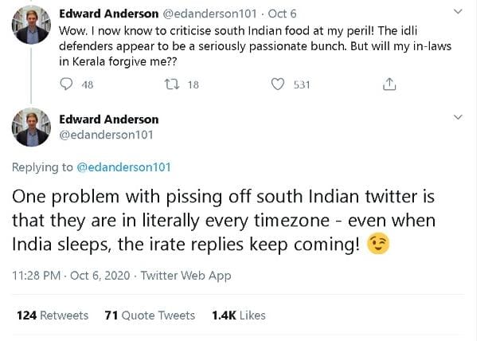The width and height of the screenshot is (492, 341).
Task: Show the 1.4K Likes list
Action: pyautogui.click(x=238, y=316)
